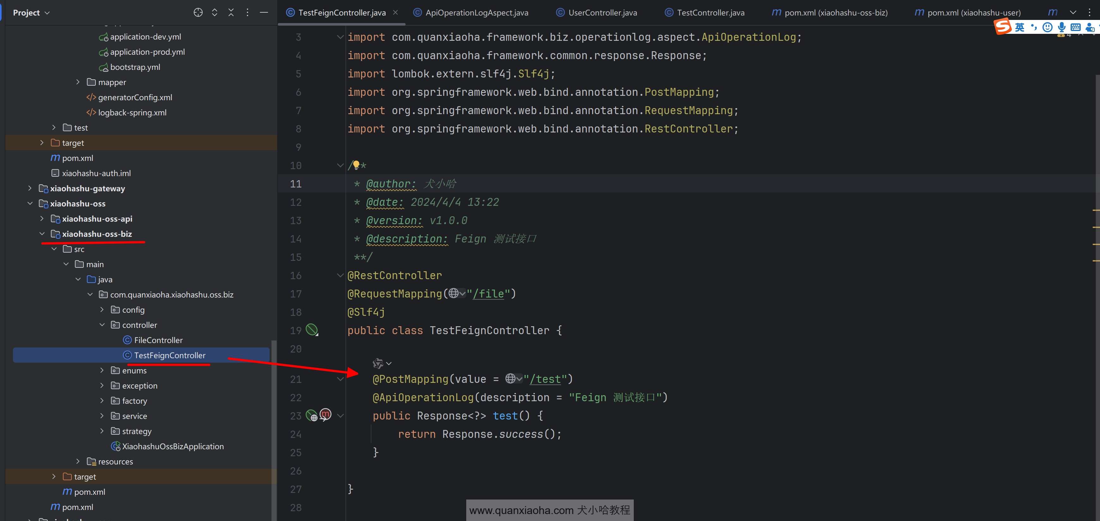Open Project panel options kebab menu
This screenshot has height=521, width=1100.
click(247, 12)
